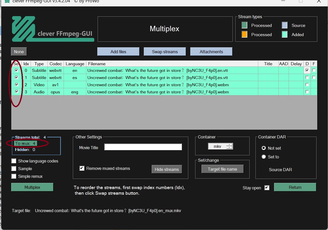The height and width of the screenshot is (230, 328).
Task: Untick the Sel checkbox for stream 1
Action: coord(17,77)
